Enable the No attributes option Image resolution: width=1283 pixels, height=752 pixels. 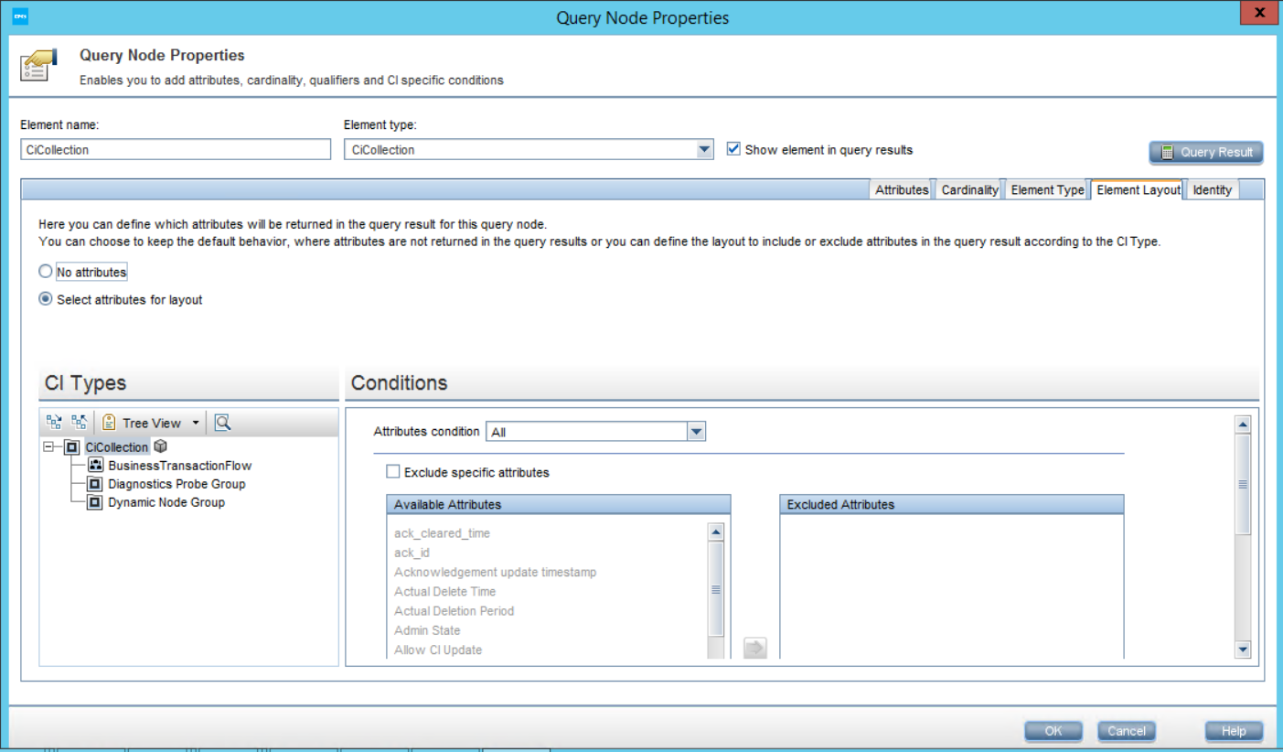(45, 271)
